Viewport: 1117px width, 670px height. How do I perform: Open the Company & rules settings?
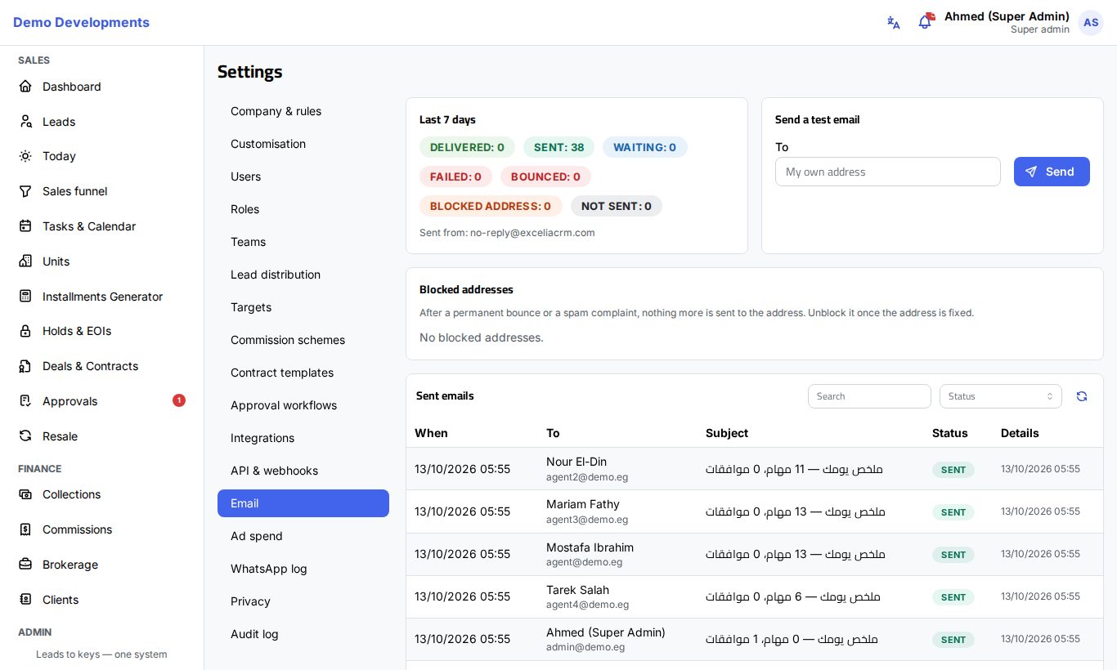[x=303, y=111]
